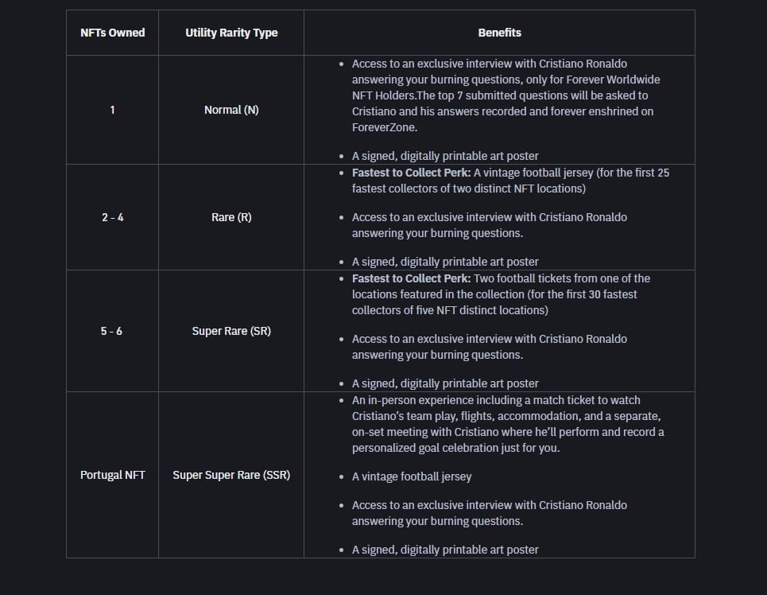Select the Normal (N) rarity cell
This screenshot has height=595, width=767.
pyautogui.click(x=231, y=110)
